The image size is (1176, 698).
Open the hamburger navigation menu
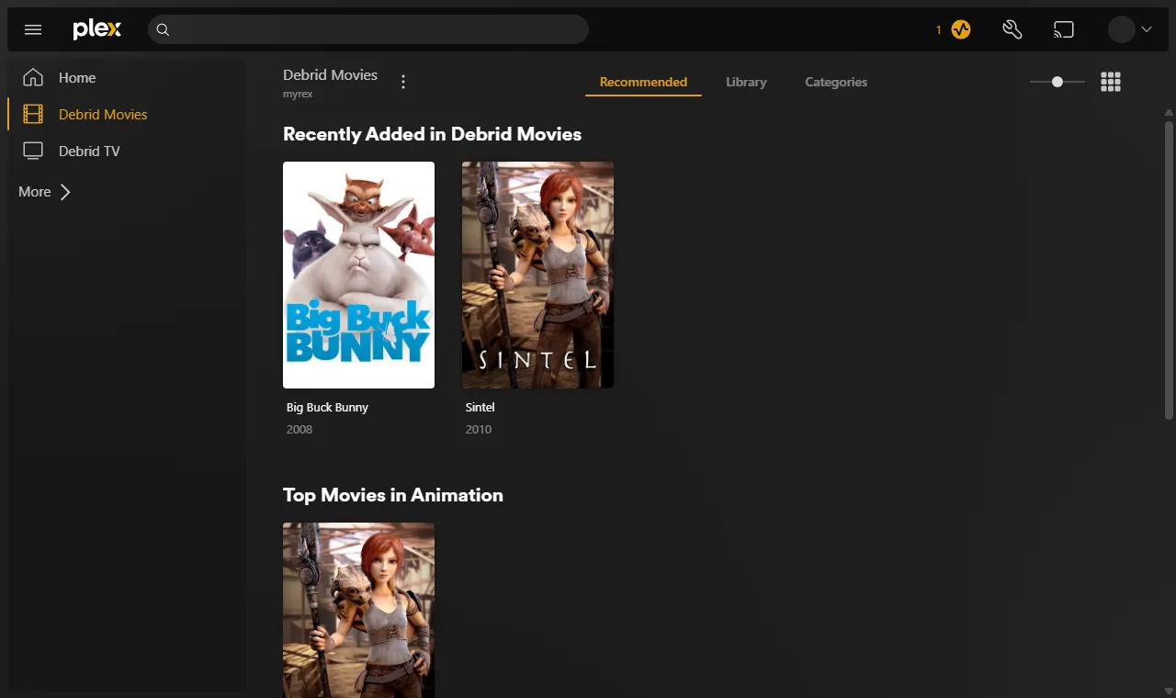pyautogui.click(x=33, y=29)
